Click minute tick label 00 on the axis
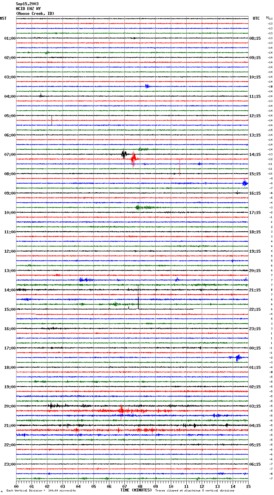The width and height of the screenshot is (274, 495). click(x=16, y=486)
